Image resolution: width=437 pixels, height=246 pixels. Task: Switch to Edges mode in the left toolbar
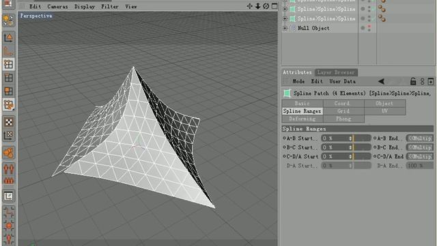(8, 78)
